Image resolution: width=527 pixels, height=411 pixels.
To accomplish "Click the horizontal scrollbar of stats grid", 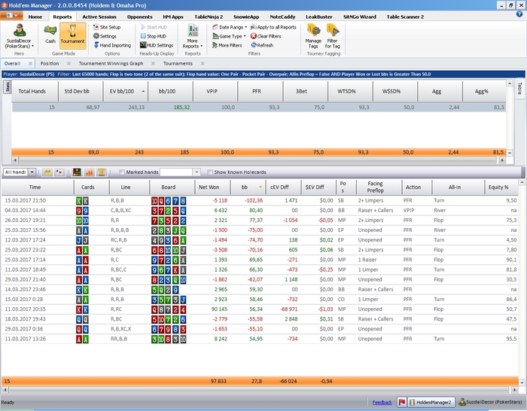I will (258, 160).
